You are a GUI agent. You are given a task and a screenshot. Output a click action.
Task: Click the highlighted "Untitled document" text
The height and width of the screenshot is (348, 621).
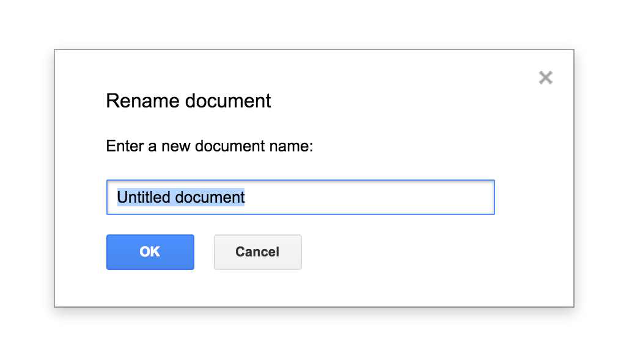tap(181, 197)
